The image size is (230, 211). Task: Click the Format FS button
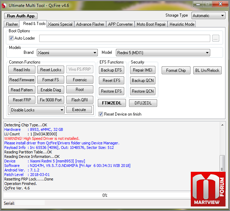[x=51, y=80]
